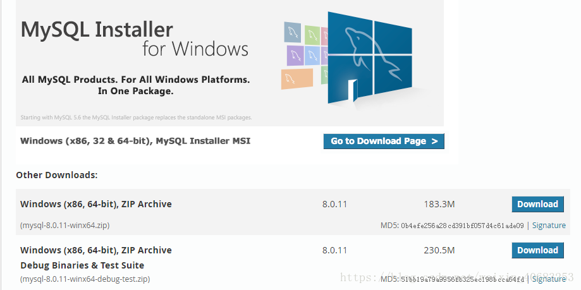Click the '230.5M' size value
This screenshot has height=290, width=581.
tap(439, 250)
